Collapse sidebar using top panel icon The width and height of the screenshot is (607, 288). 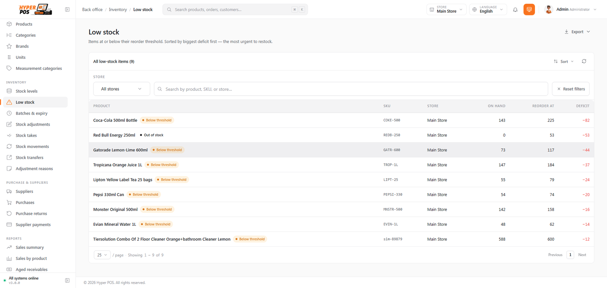click(67, 9)
